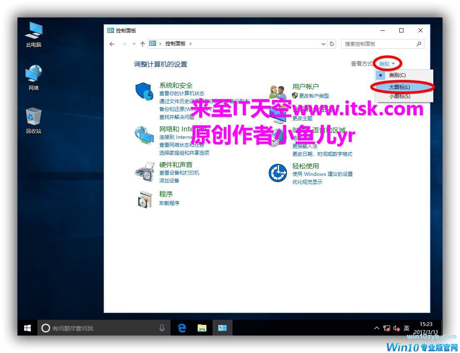The height and width of the screenshot is (353, 460).
Task: Click the 优化视觉显示 link
Action: tap(307, 182)
